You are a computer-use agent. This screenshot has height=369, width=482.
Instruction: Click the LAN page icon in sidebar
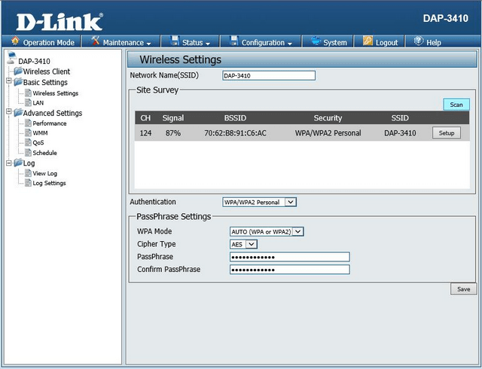pyautogui.click(x=28, y=102)
